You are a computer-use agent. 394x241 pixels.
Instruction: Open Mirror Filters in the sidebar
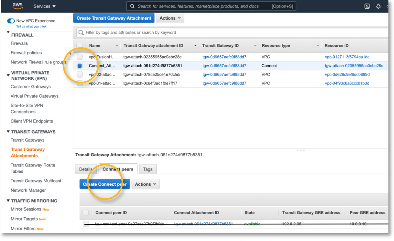tap(23, 229)
